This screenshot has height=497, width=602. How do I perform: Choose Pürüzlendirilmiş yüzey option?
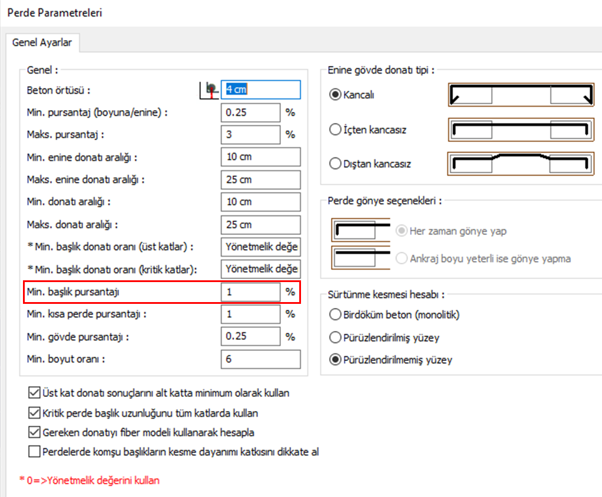[336, 337]
